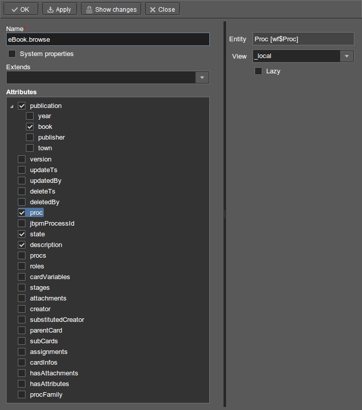Click the Close button in the toolbar

(162, 9)
